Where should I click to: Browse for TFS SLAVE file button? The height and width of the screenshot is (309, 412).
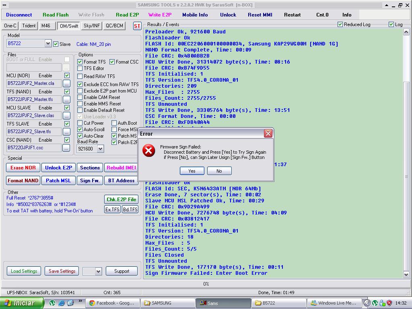tap(66, 132)
